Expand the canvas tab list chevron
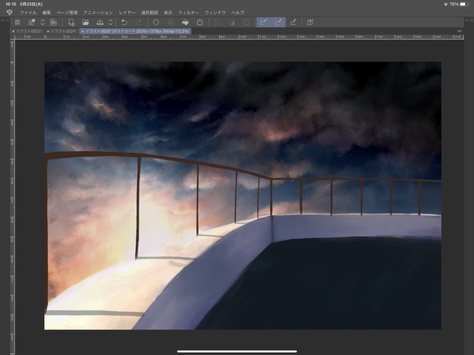 [x=460, y=31]
